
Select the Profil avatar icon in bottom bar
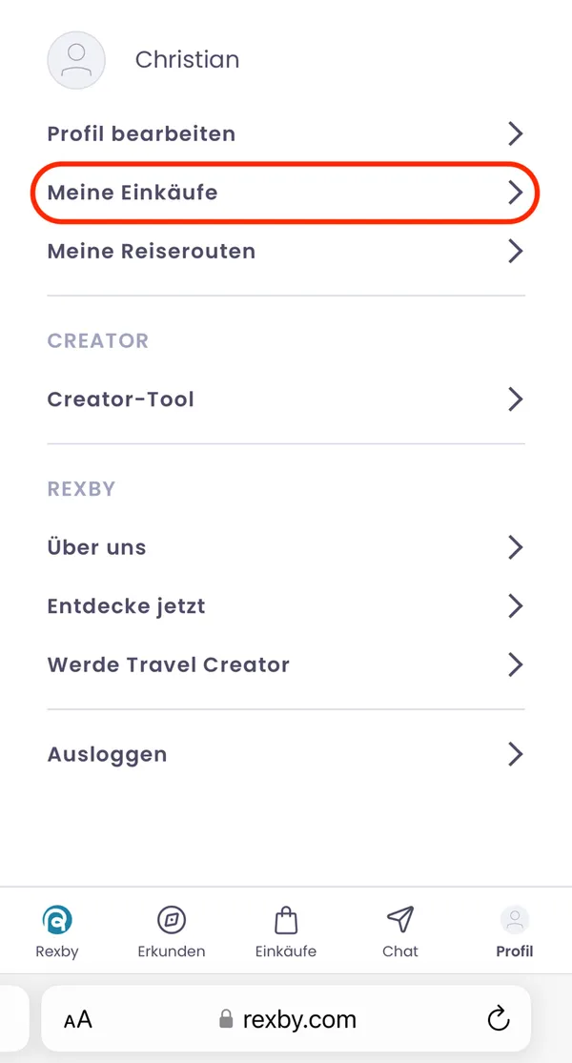pyautogui.click(x=515, y=920)
